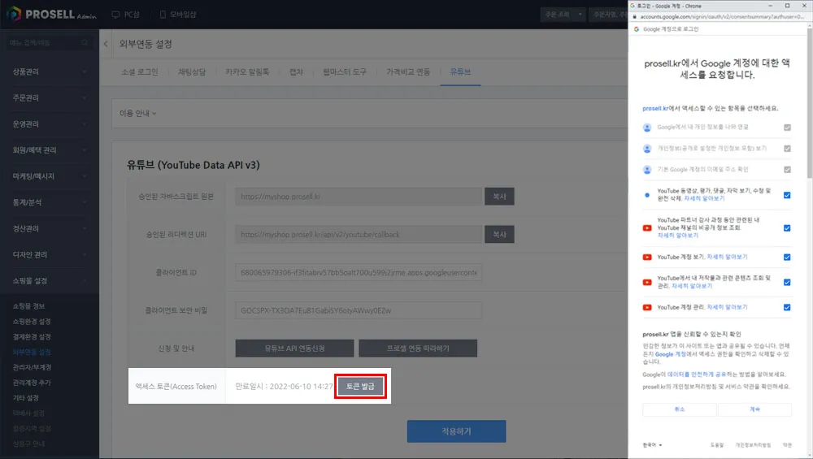
Task: Toggle YouTube 동영상, 평가, 댓글 permission checkbox
Action: [787, 195]
